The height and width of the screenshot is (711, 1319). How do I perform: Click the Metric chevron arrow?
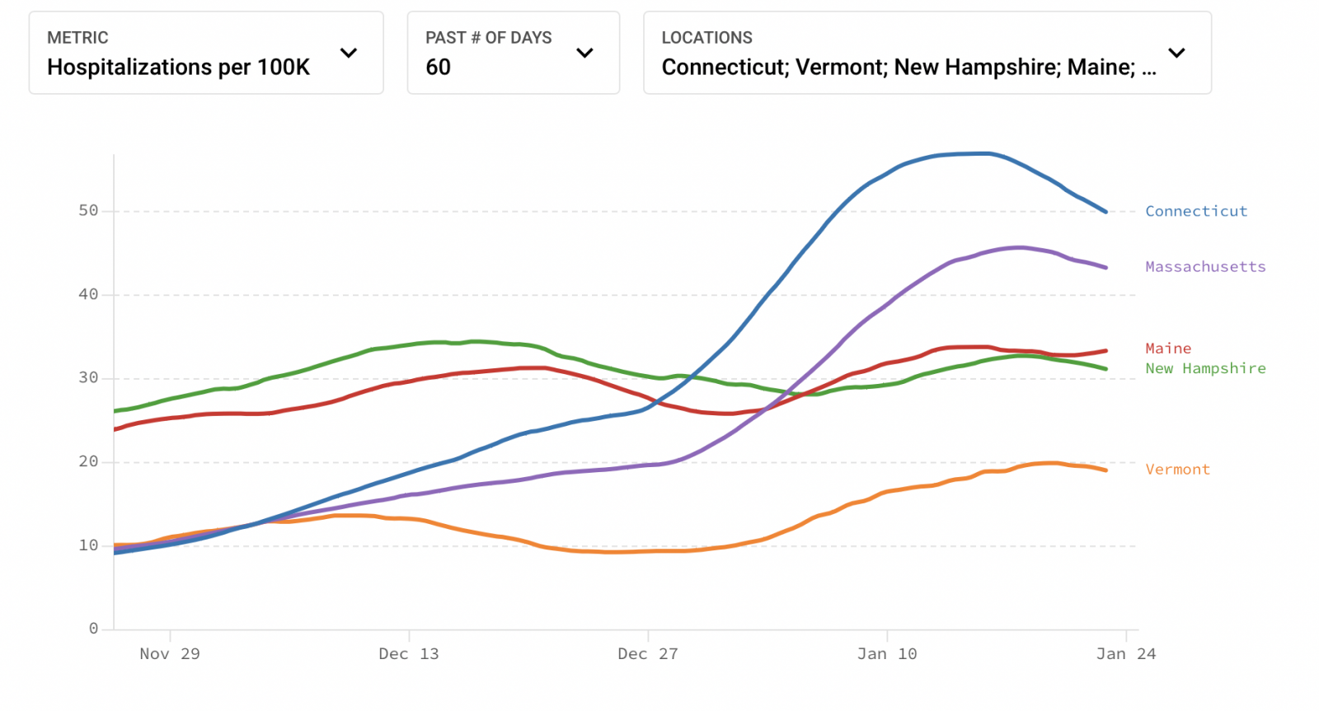[x=349, y=53]
